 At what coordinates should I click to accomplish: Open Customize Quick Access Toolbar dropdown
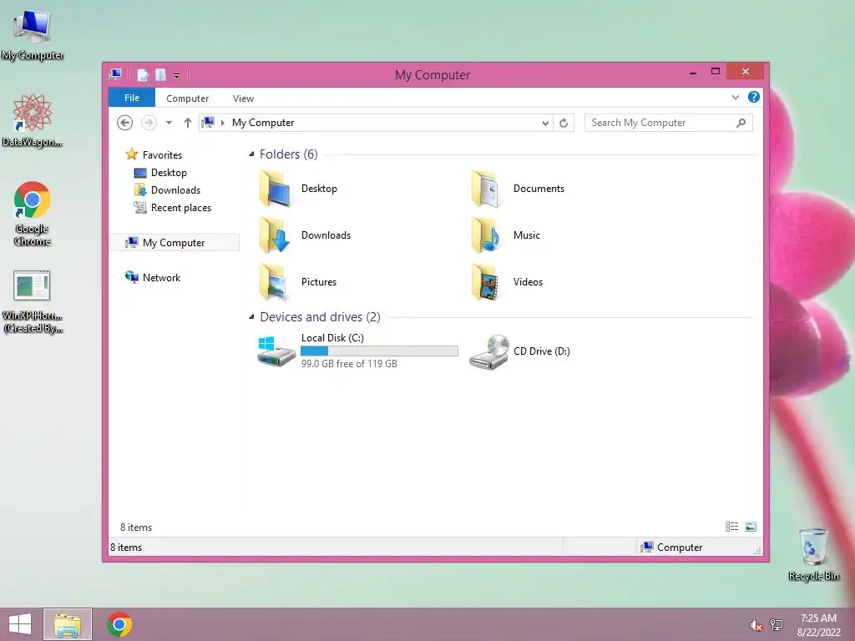(177, 76)
